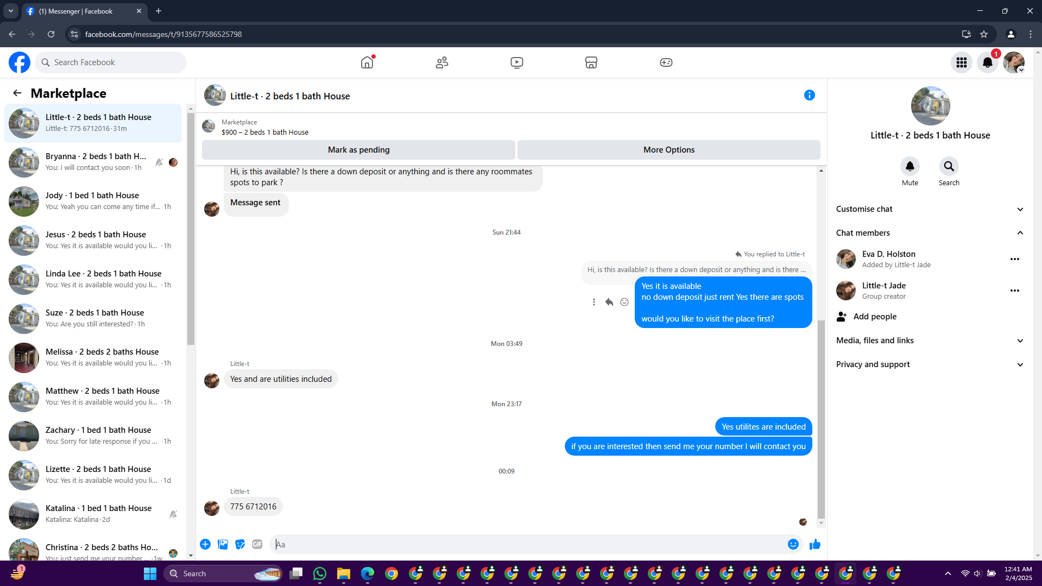
Task: Open more actions plus icon in composer
Action: (205, 544)
